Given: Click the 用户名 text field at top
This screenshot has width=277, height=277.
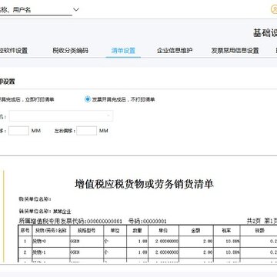Looking at the screenshot, I should coord(36,10).
